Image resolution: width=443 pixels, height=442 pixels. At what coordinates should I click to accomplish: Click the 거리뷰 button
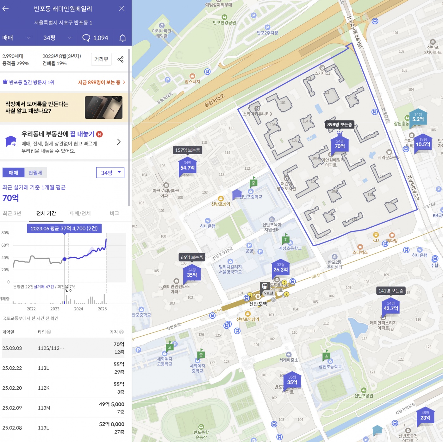[101, 59]
